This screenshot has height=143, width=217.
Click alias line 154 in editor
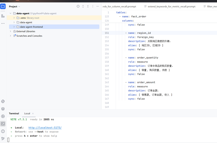click(x=146, y=45)
